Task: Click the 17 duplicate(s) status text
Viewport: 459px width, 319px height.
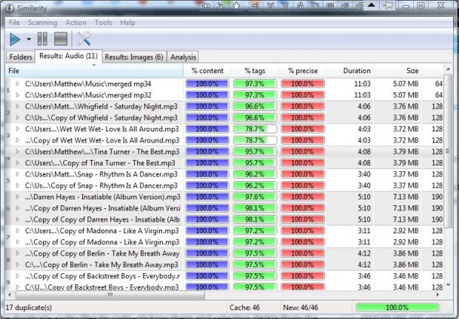Action: [x=29, y=307]
